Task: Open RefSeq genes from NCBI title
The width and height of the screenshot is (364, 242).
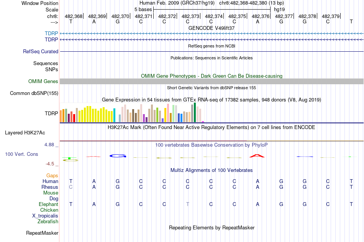Action: (x=212, y=46)
